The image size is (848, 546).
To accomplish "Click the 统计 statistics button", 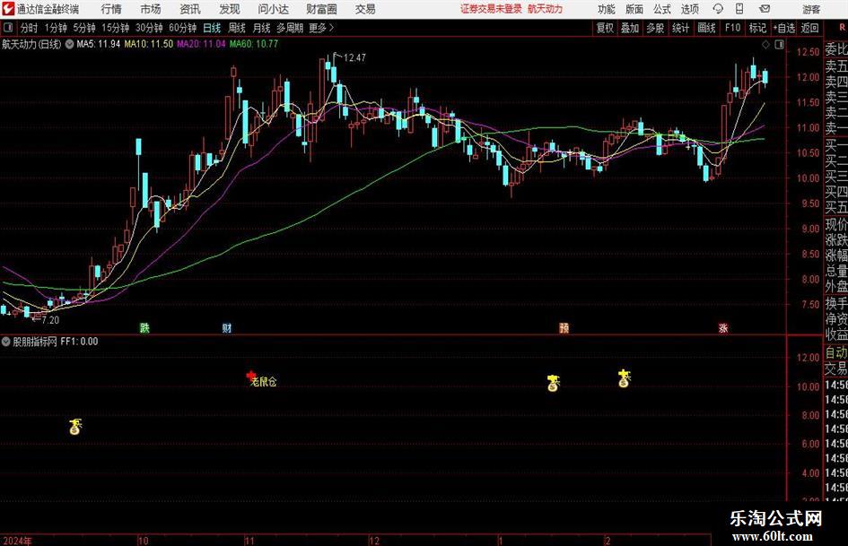I will 680,28.
